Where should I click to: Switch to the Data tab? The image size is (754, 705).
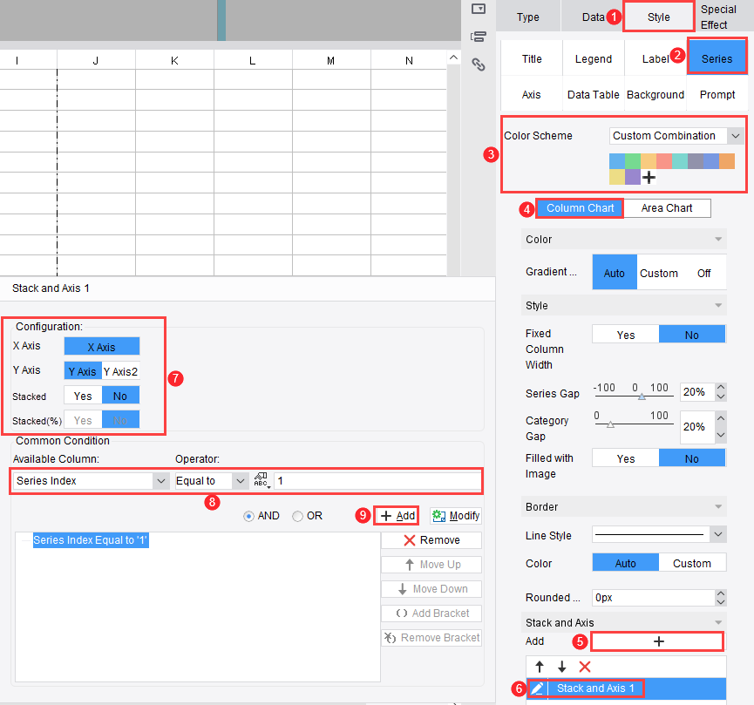[593, 17]
